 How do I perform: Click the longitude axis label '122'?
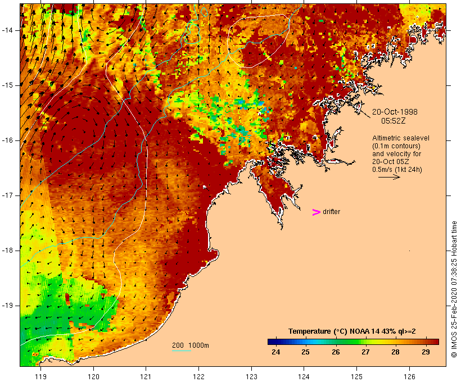point(199,376)
